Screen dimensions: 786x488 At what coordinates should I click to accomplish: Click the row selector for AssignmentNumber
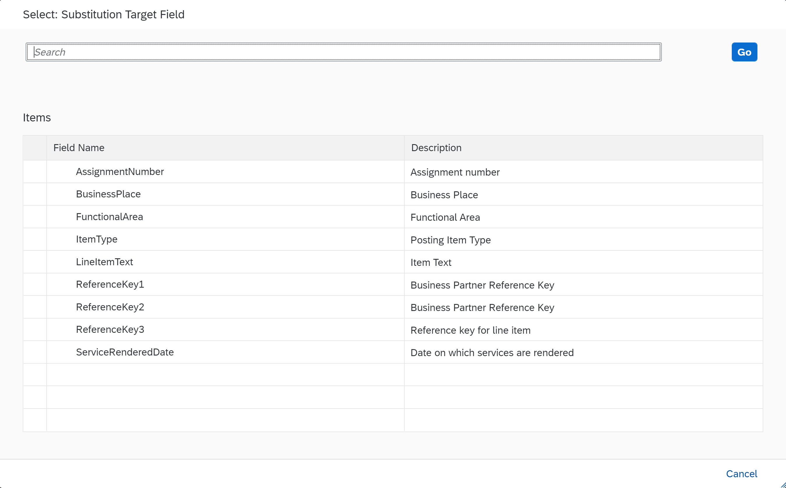tap(35, 172)
